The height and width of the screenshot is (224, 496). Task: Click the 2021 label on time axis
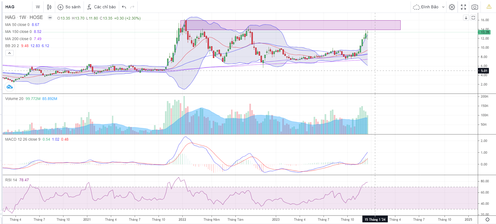pos(87,219)
